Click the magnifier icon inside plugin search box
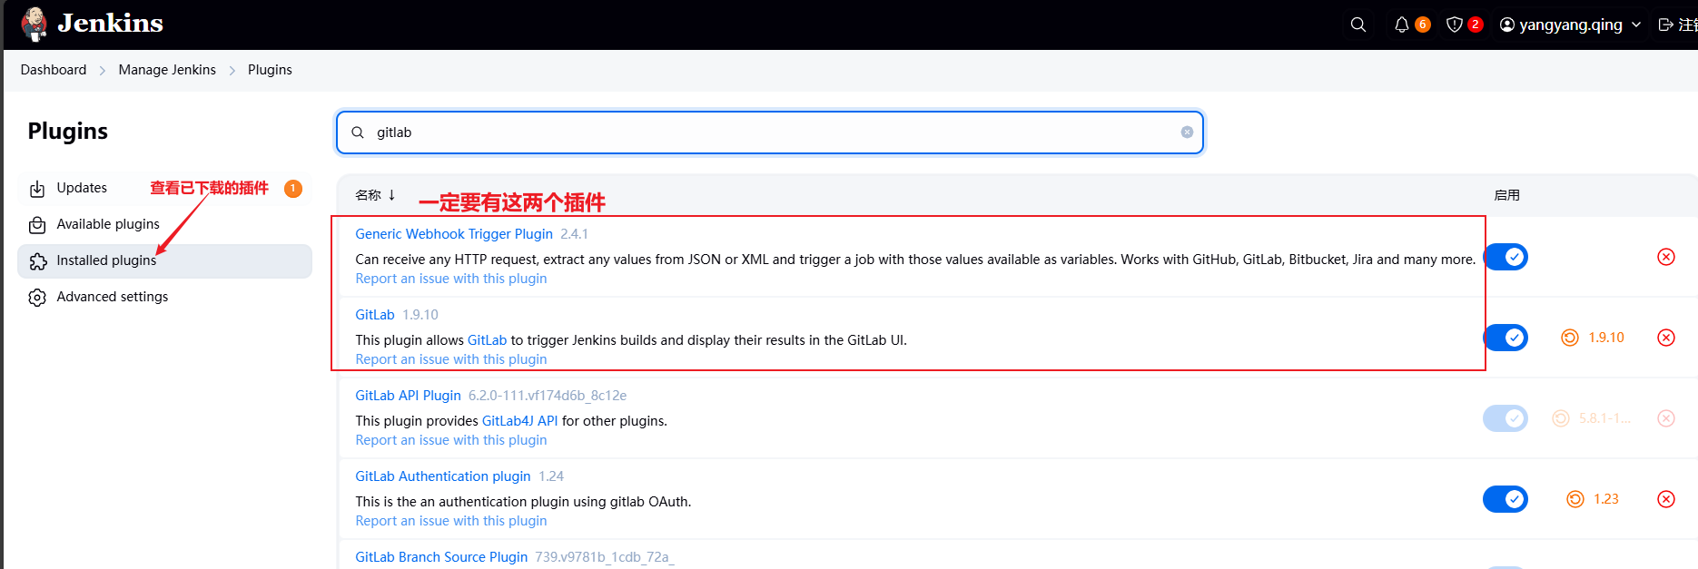1698x569 pixels. (358, 132)
